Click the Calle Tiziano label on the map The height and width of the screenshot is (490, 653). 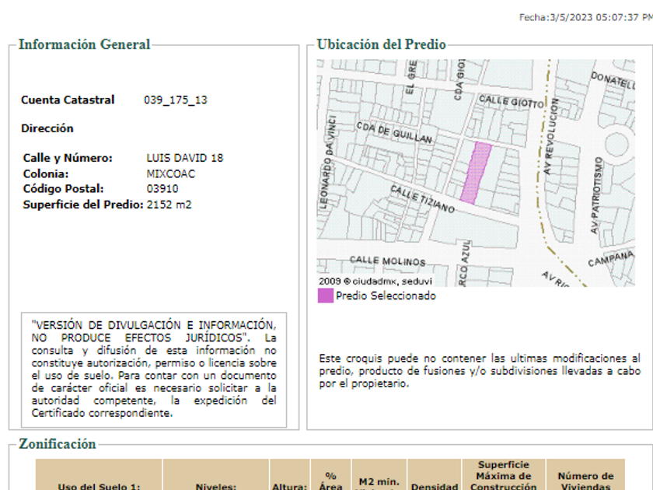tap(422, 199)
